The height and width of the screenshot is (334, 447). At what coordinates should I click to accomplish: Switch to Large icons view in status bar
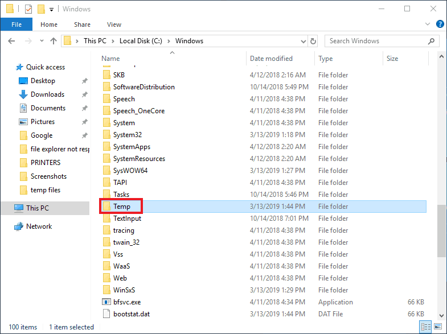(x=438, y=327)
